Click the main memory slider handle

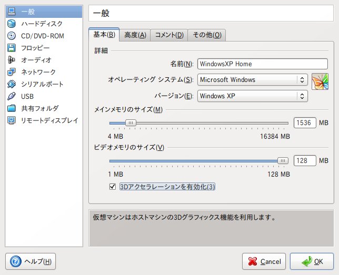coord(131,123)
